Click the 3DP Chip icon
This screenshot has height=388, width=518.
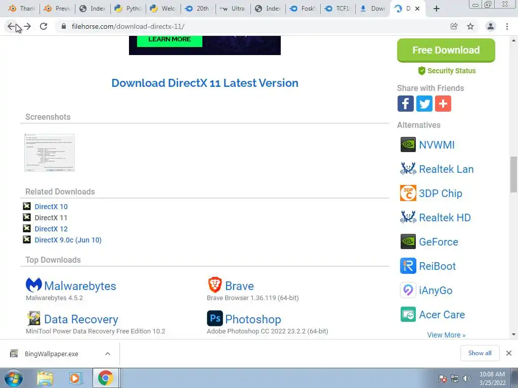point(408,193)
